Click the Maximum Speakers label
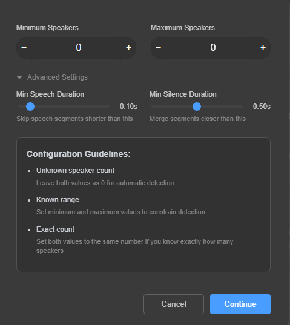The height and width of the screenshot is (325, 290). click(183, 28)
